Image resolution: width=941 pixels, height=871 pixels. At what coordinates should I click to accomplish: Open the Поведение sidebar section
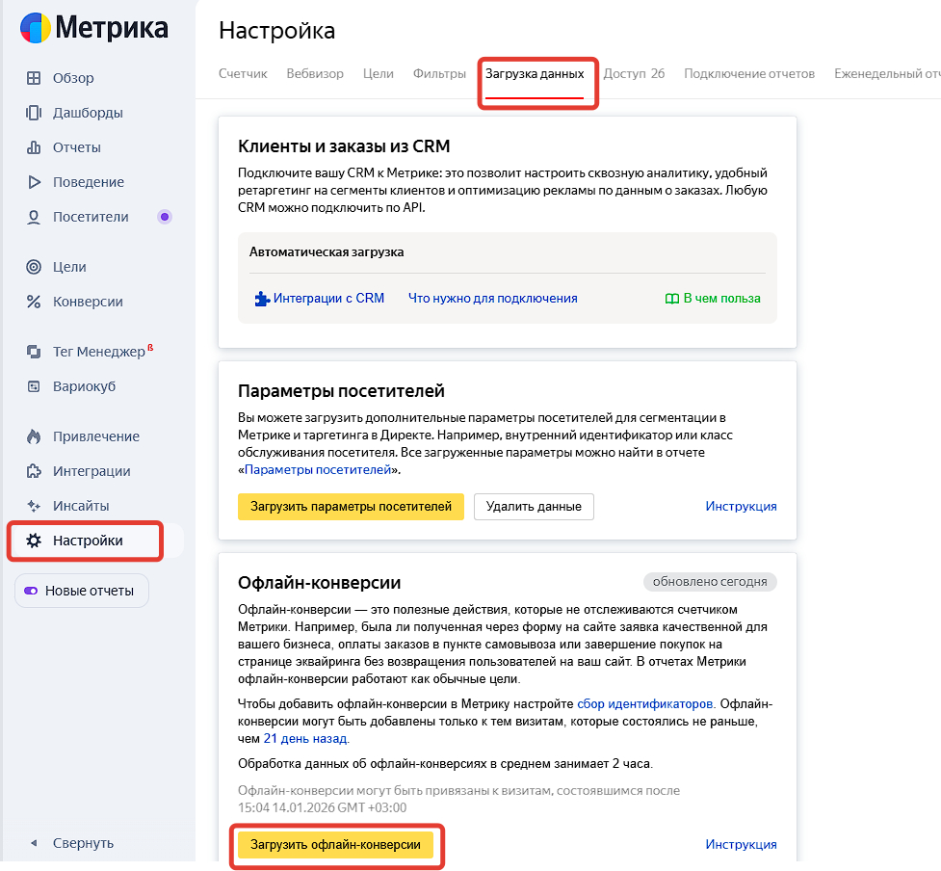tap(89, 182)
